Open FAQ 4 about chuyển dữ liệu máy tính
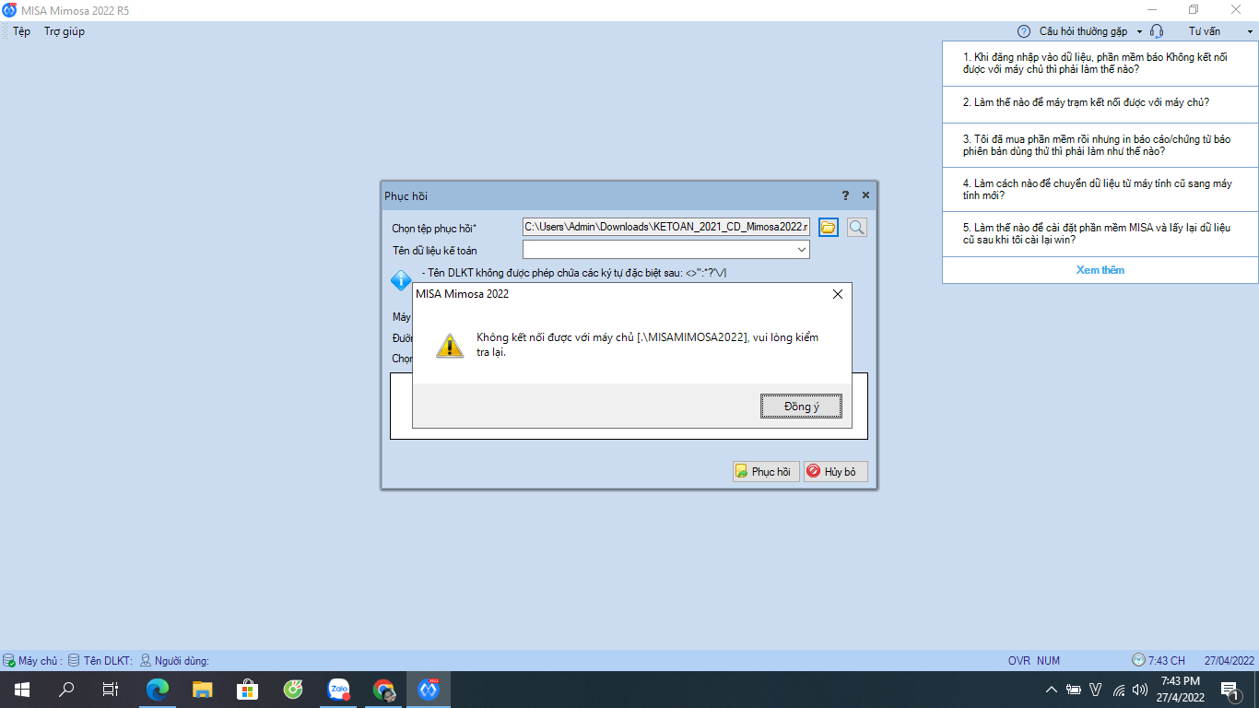This screenshot has height=708, width=1259. pyautogui.click(x=1100, y=189)
